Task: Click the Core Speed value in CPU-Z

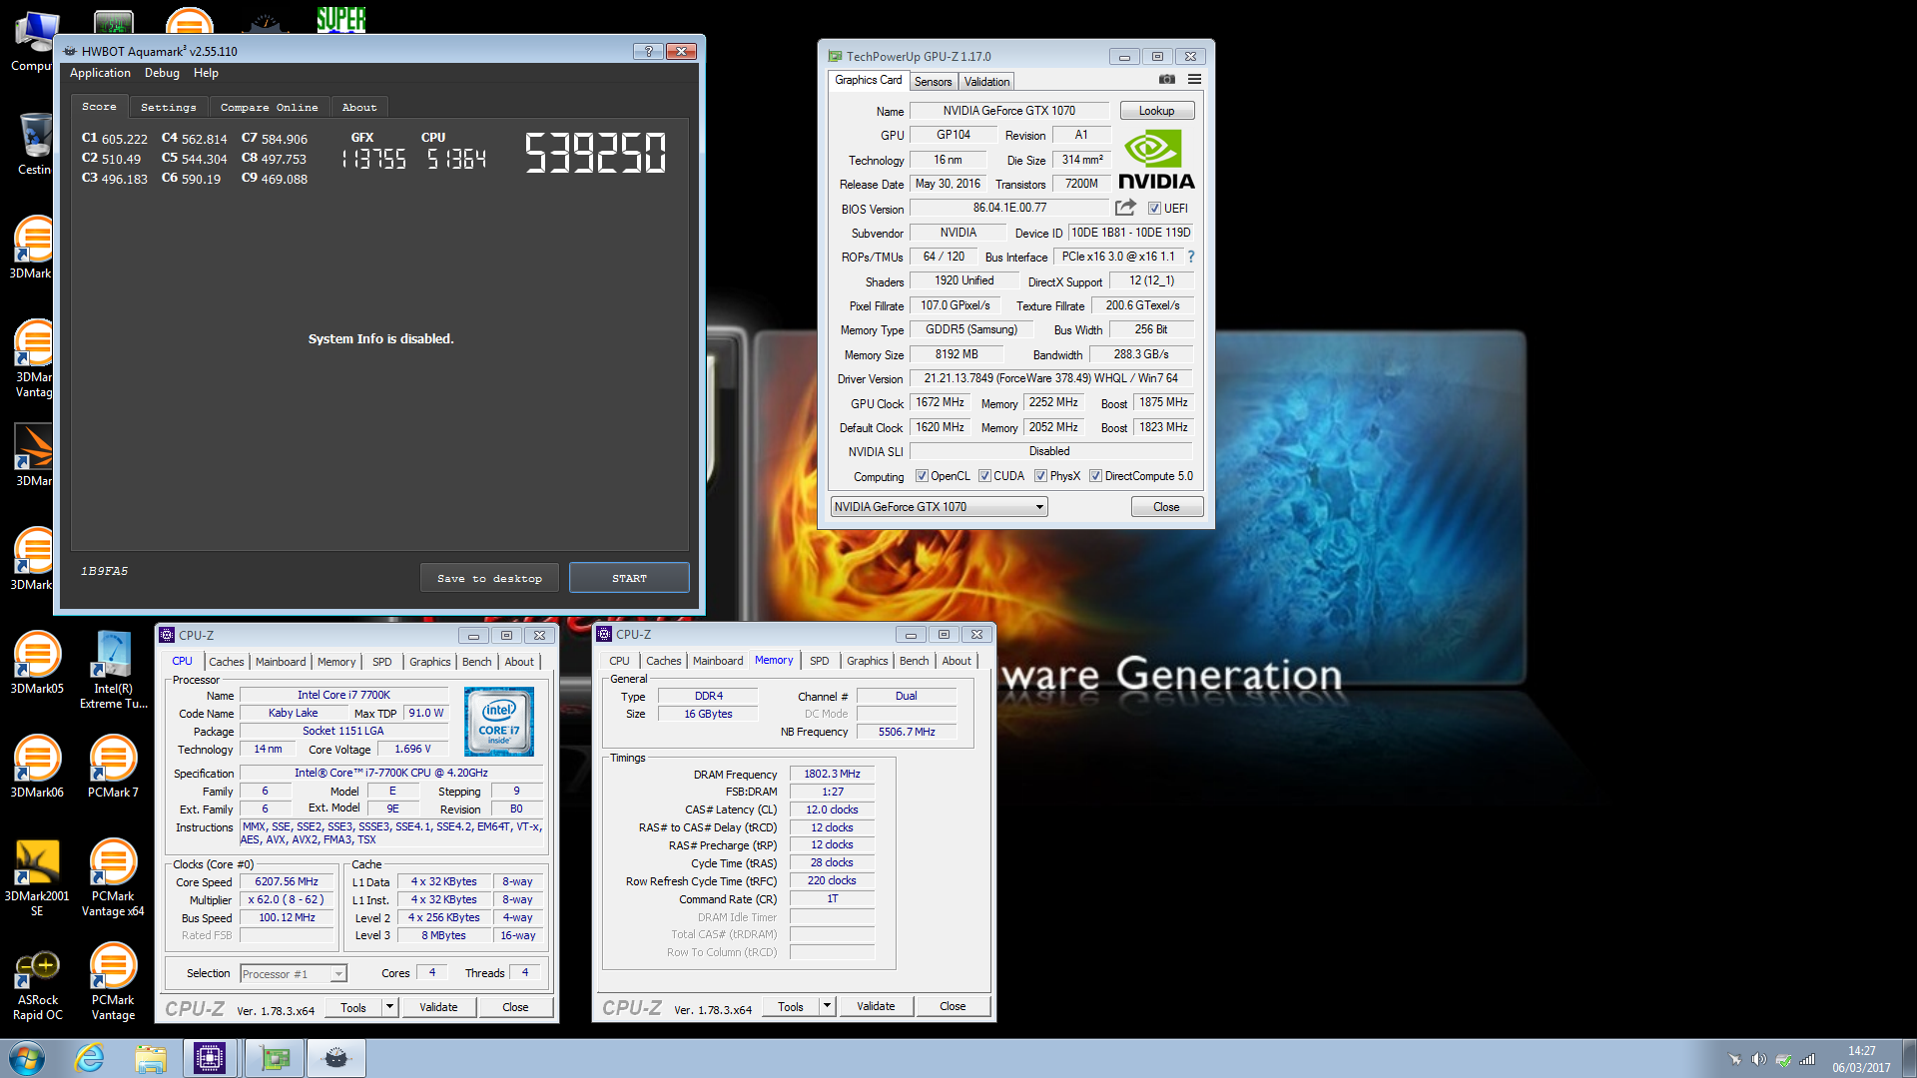Action: [x=287, y=881]
